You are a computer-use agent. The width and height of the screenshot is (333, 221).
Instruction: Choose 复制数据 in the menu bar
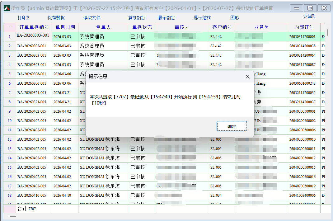pos(137,18)
